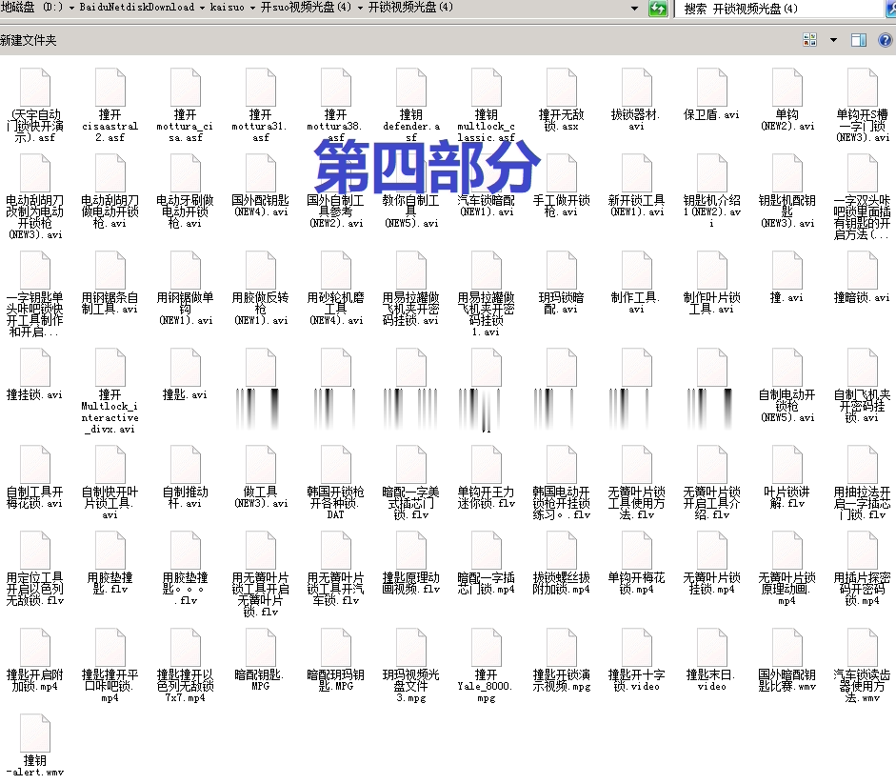Select file 撞挂锁.avi
Screen dimensions: 896x784
(35, 374)
